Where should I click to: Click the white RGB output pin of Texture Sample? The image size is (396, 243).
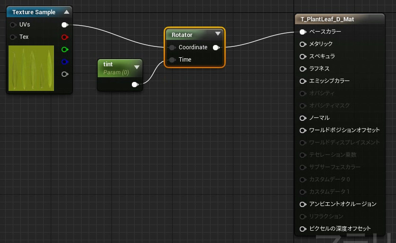coord(65,25)
